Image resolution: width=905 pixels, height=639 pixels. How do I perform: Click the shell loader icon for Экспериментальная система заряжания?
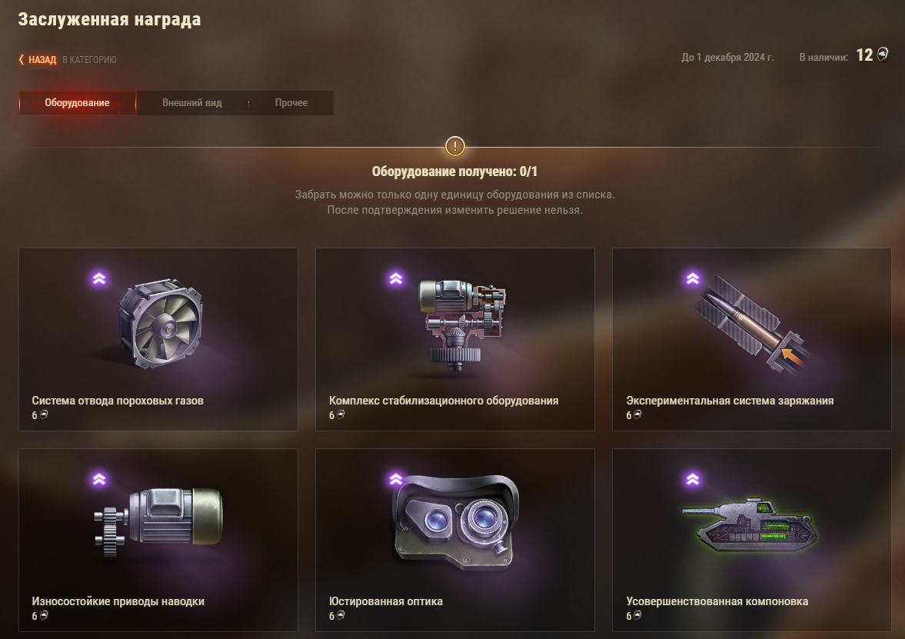750,323
